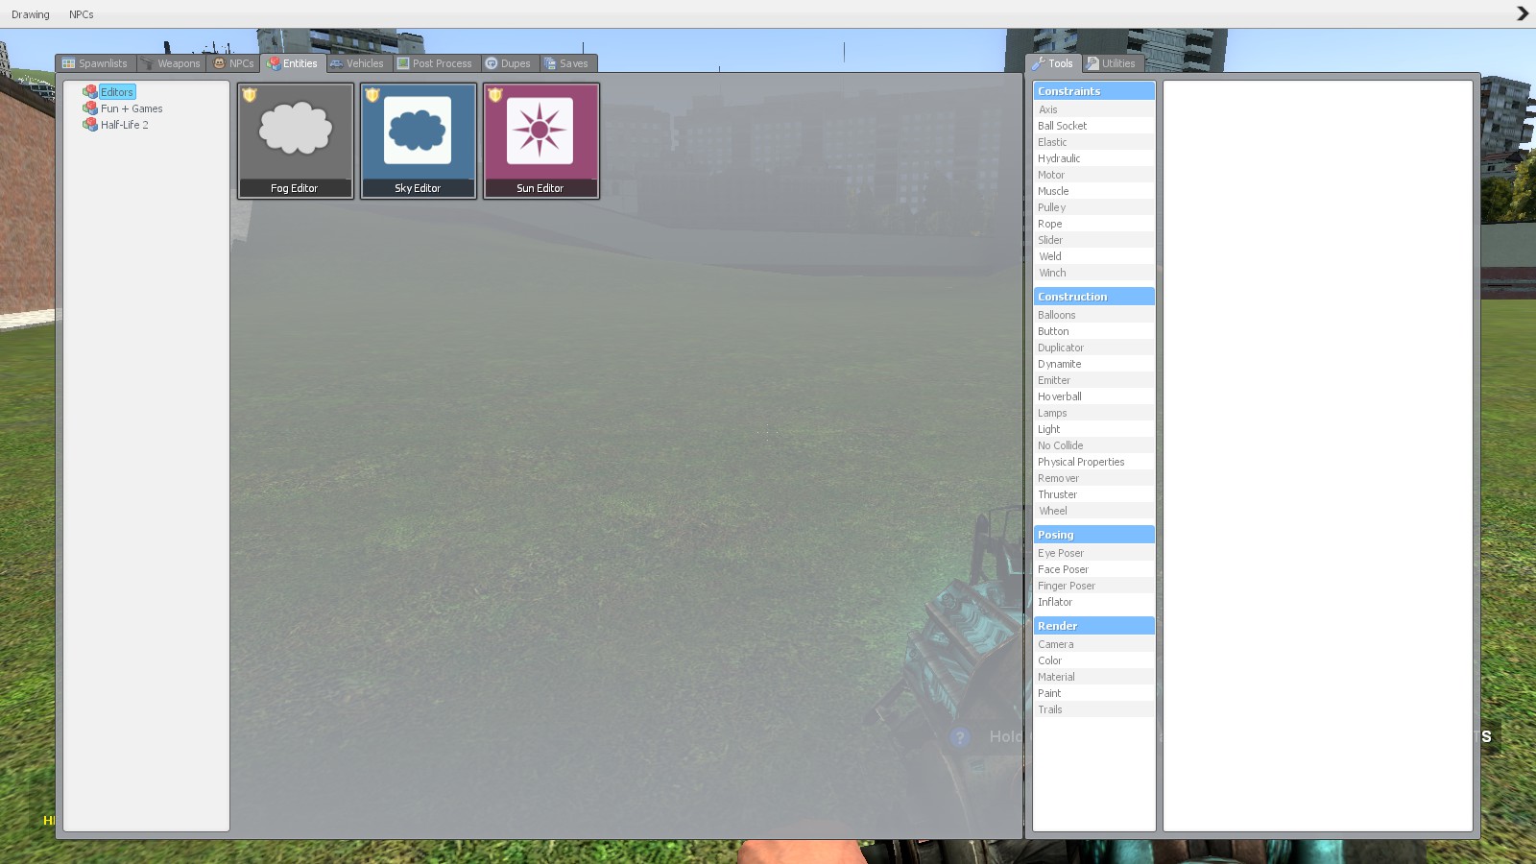
Task: Click the Editors category icon in tree
Action: [90, 92]
